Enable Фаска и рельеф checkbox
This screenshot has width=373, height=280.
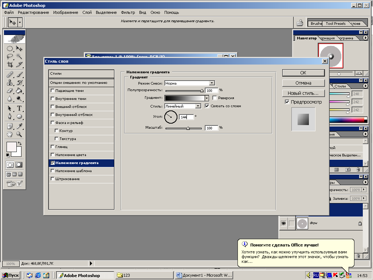(52, 122)
